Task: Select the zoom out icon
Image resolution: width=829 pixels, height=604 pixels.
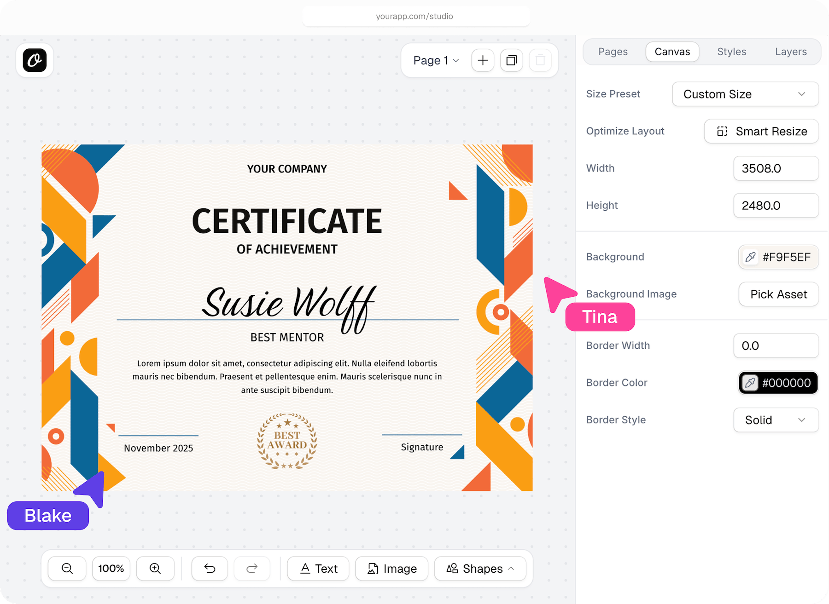Action: (67, 569)
